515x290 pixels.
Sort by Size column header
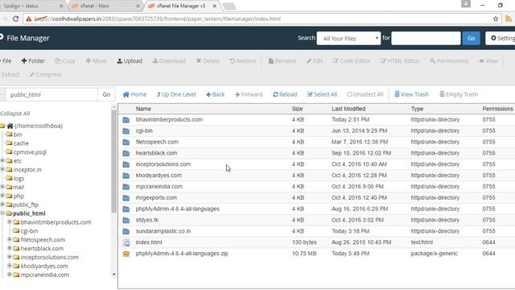[x=297, y=109]
